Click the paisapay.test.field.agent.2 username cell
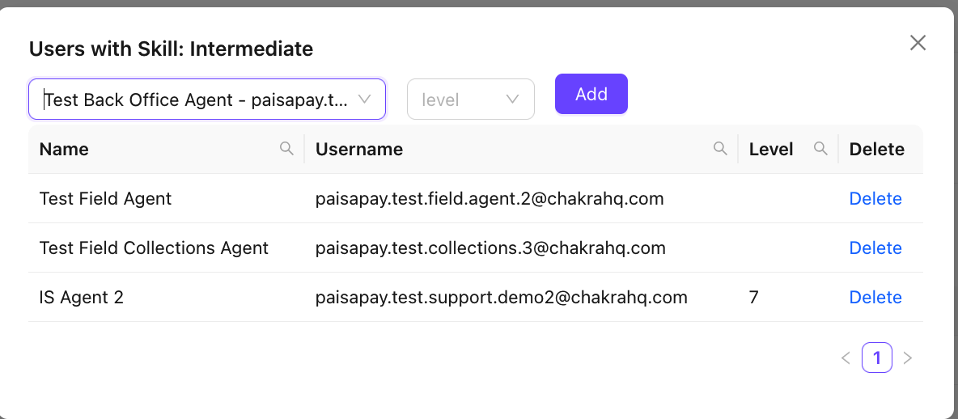The width and height of the screenshot is (958, 419). pyautogui.click(x=490, y=199)
